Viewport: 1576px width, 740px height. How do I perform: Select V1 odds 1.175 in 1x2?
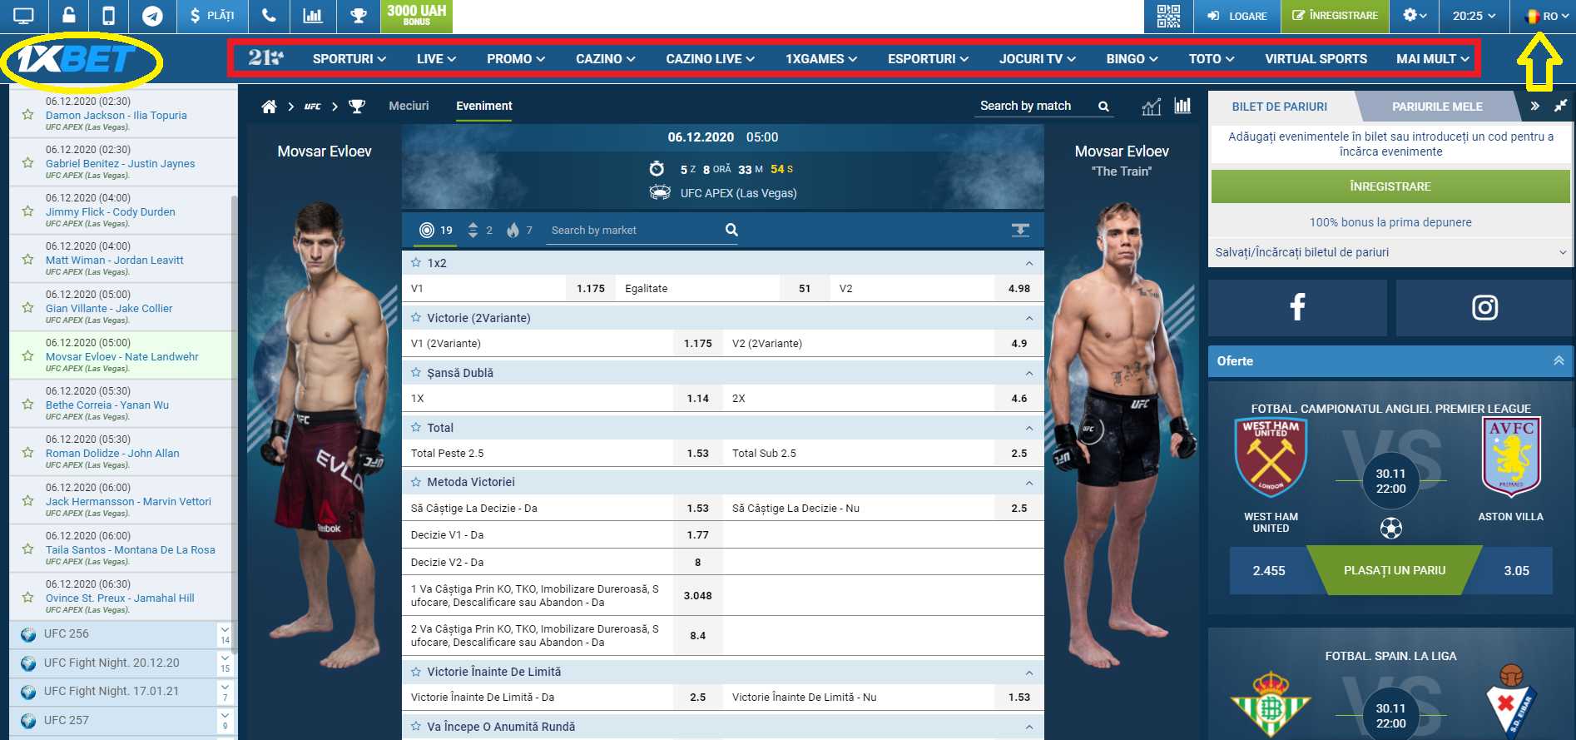click(x=591, y=288)
